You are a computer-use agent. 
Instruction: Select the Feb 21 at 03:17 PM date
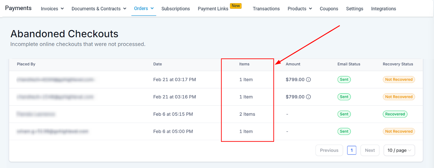click(x=174, y=80)
